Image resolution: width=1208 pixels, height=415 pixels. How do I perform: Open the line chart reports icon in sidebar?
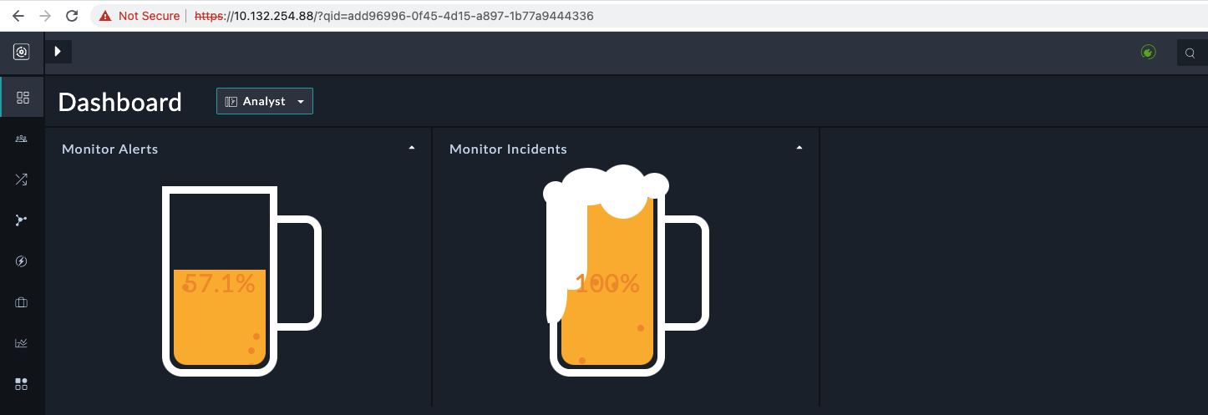pyautogui.click(x=22, y=343)
